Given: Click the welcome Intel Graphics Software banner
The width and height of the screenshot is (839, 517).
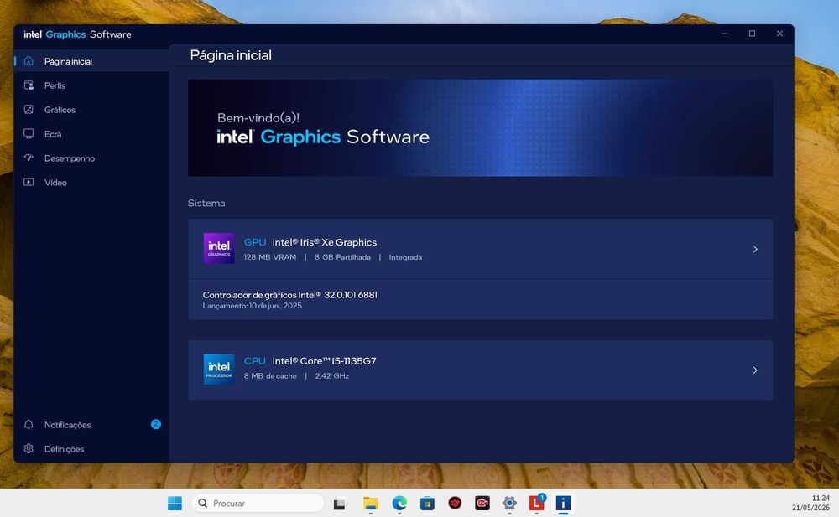Looking at the screenshot, I should point(480,127).
